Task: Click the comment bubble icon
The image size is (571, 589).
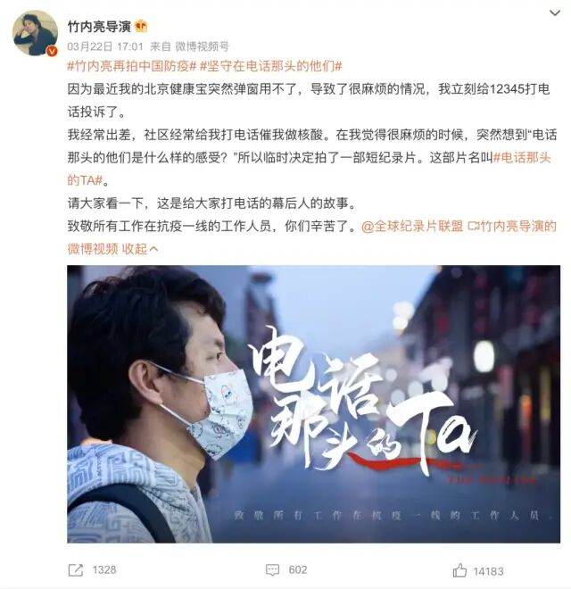Action: click(x=272, y=570)
